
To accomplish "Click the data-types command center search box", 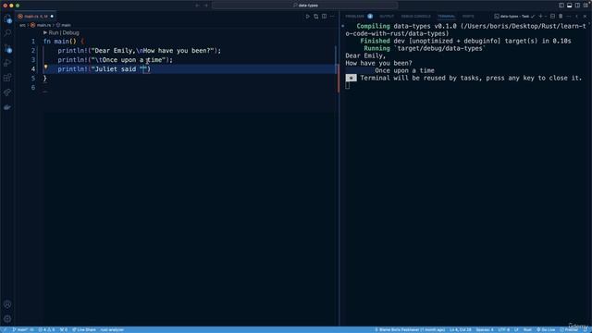I will pos(304,6).
